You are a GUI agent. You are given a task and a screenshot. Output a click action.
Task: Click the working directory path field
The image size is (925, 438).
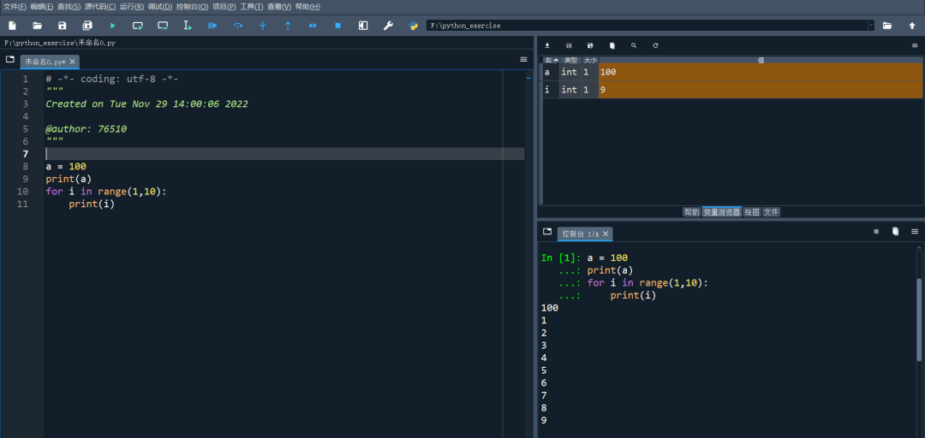tap(647, 26)
